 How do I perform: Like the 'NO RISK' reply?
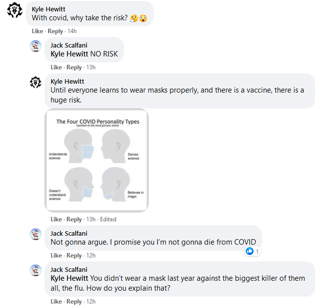point(56,67)
